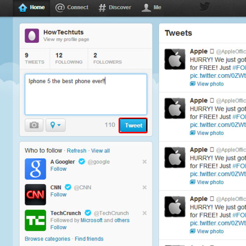Screen dimensions: 246x246
Task: Follow the TechCrunch account
Action: (x=59, y=227)
